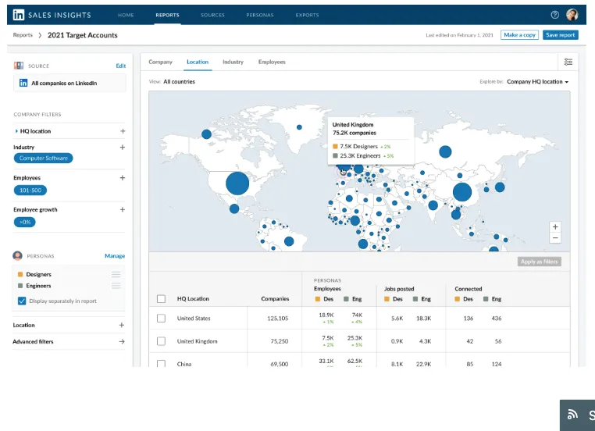This screenshot has height=431, width=595.
Task: Switch to the Industry tab
Action: [233, 62]
